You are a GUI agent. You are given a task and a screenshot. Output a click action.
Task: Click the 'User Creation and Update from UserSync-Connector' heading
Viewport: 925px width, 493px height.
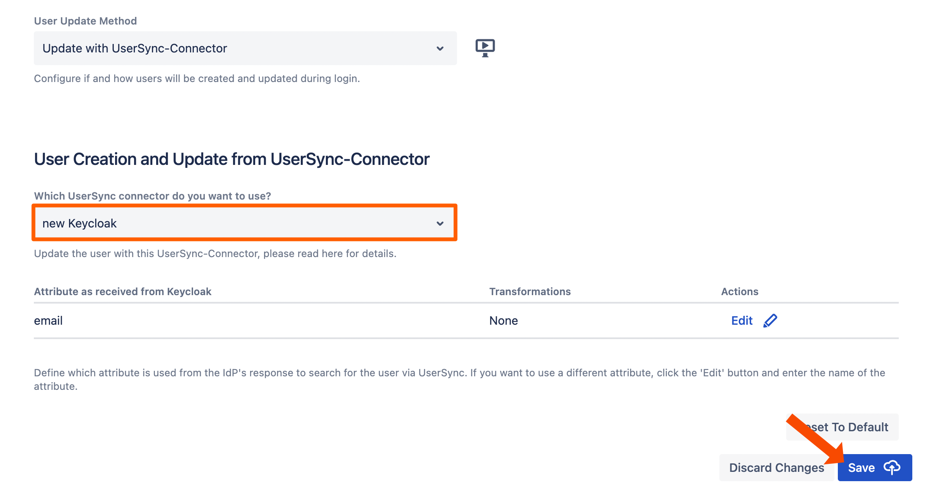(x=231, y=159)
